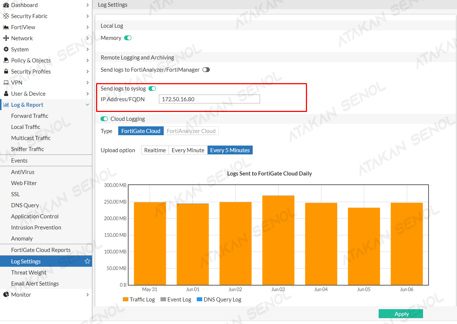457x324 pixels.
Task: Click the Jun 01 bar in the chart
Action: (192, 244)
